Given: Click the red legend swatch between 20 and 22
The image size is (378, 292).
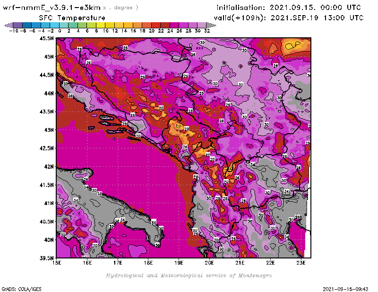Looking at the screenshot, I should [x=156, y=25].
